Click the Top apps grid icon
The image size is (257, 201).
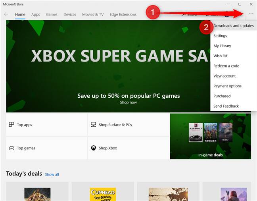(12, 125)
